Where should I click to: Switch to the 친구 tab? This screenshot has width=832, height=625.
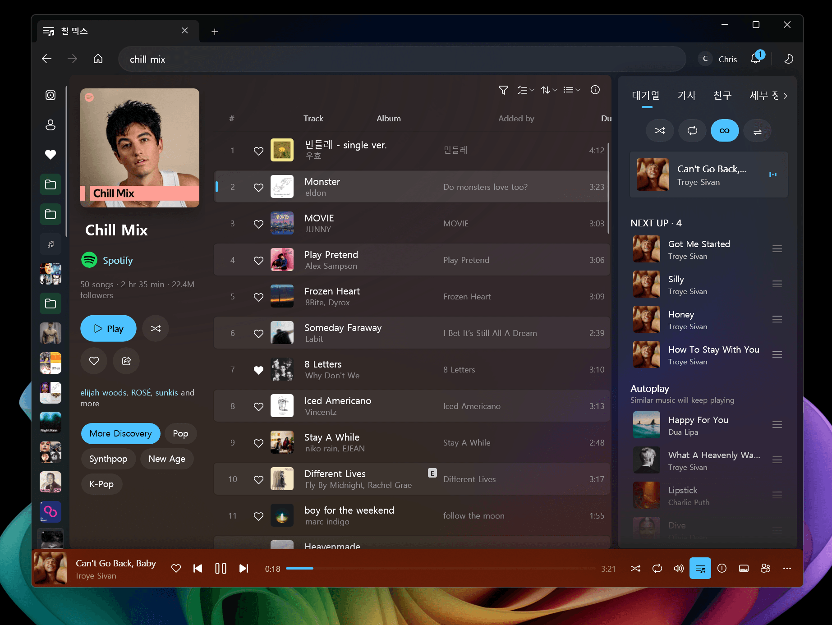(x=722, y=96)
